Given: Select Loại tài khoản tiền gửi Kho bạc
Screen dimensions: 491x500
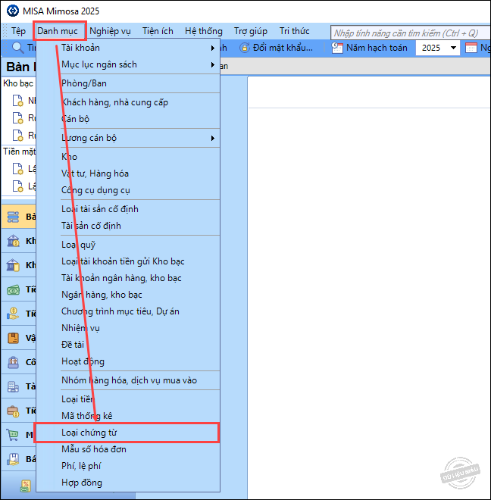Looking at the screenshot, I should (x=128, y=261).
